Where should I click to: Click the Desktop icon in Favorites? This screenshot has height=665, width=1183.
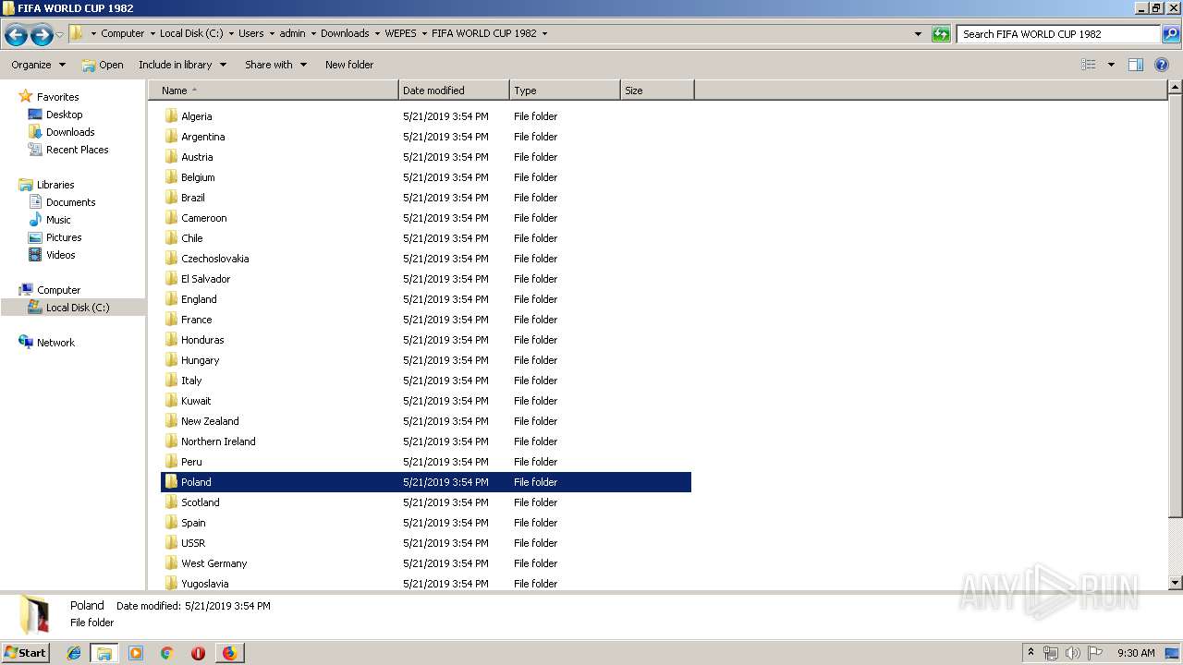[35, 115]
